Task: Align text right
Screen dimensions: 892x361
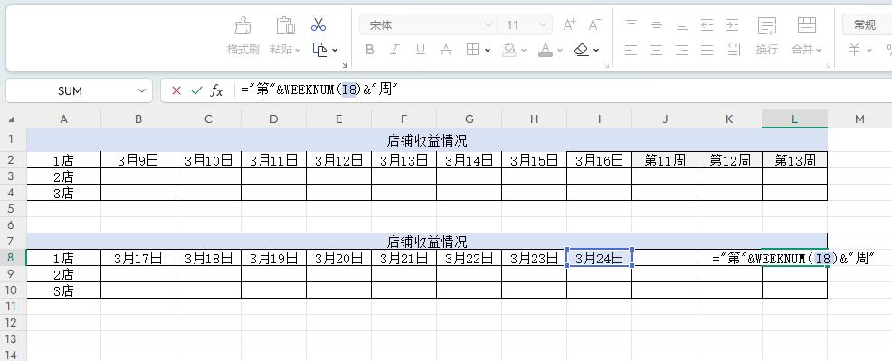Action: tap(681, 50)
